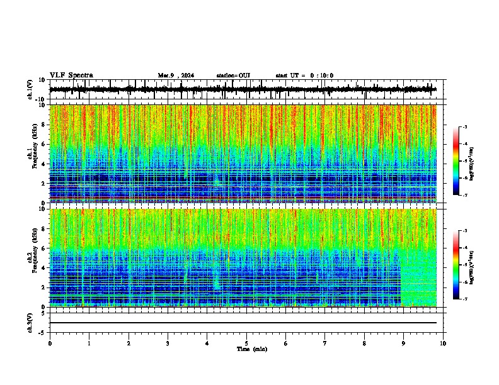Click time axis tick label "9"
Screen dimensions: 499x385
[403, 343]
